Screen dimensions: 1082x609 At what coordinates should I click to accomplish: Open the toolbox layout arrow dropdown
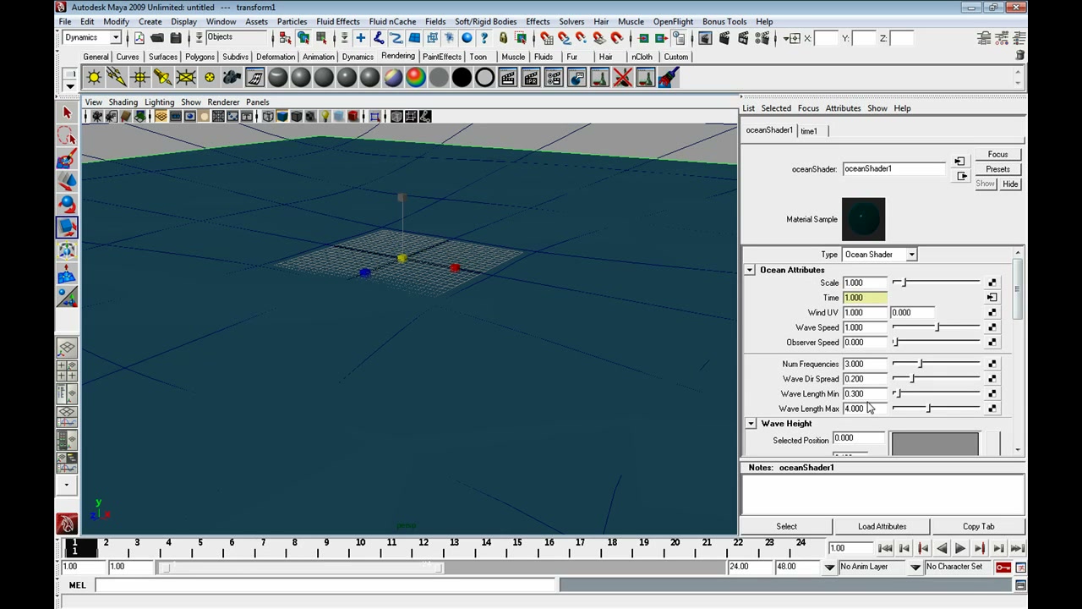coord(67,486)
